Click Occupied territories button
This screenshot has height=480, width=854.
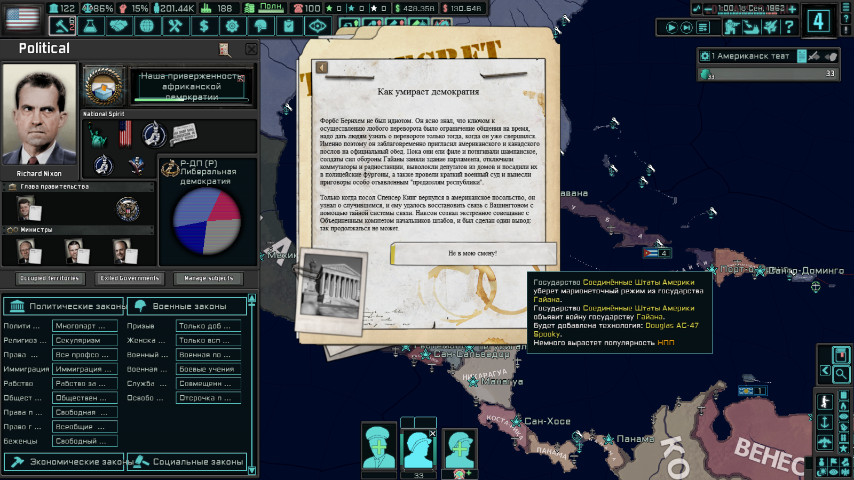[x=50, y=278]
